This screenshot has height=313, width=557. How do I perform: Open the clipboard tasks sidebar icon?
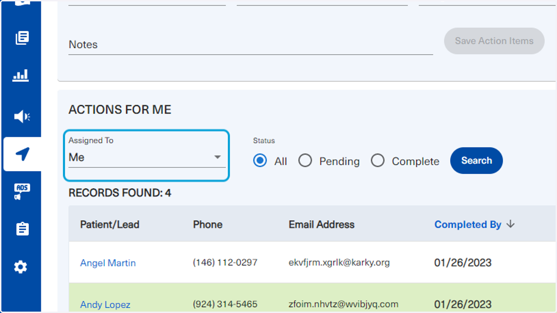pos(22,229)
